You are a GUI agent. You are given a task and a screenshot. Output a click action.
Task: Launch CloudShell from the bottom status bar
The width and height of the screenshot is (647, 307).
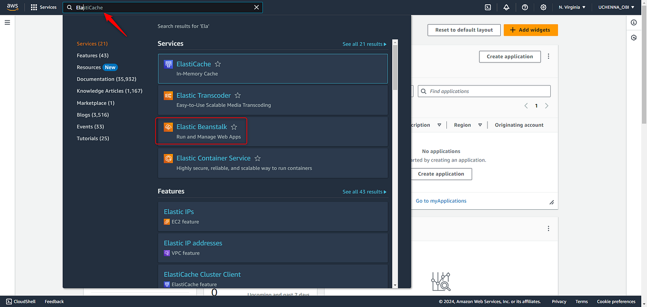coord(21,301)
